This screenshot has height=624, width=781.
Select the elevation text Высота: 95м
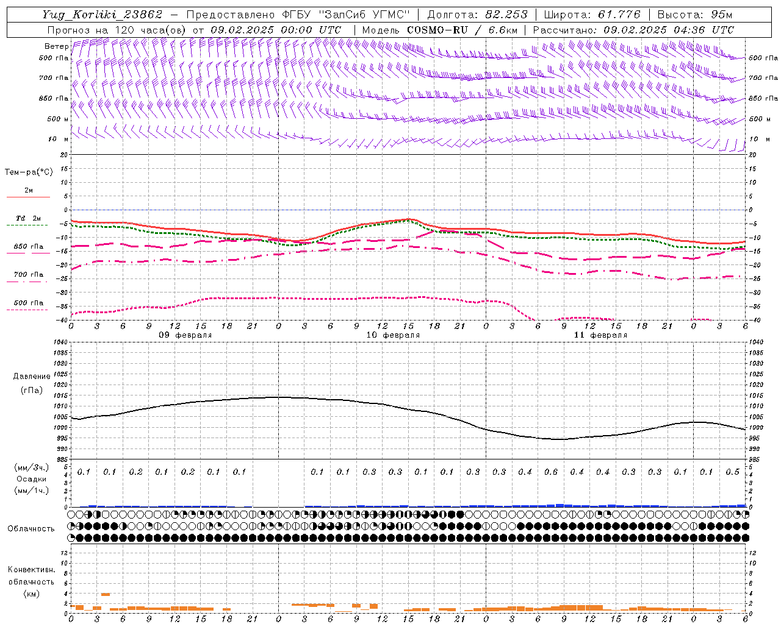(695, 15)
